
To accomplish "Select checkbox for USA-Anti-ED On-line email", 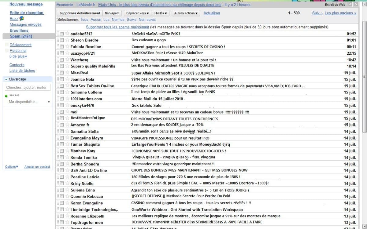I will [62, 170].
